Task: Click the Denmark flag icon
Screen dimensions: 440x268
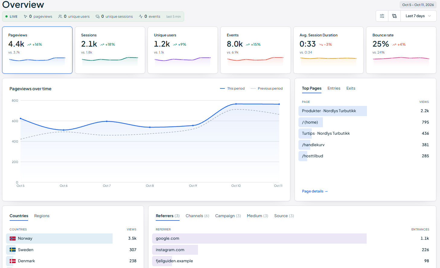Action: coord(13,261)
